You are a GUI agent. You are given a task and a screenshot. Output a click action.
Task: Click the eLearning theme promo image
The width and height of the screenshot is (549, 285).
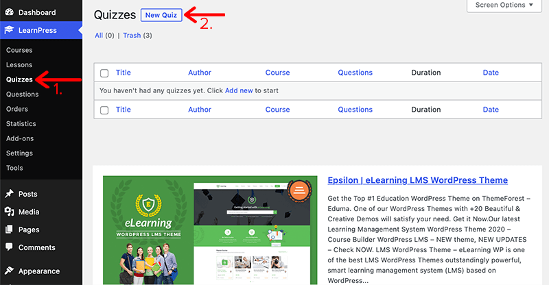click(210, 230)
